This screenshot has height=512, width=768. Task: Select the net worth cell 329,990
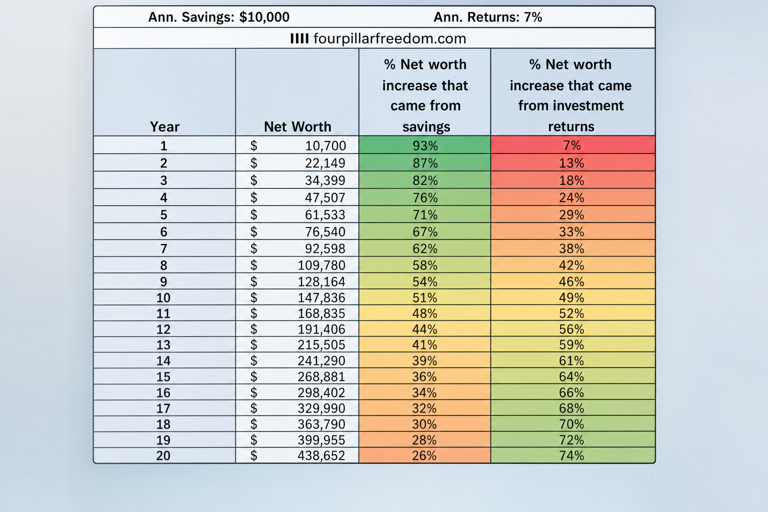[x=297, y=408]
